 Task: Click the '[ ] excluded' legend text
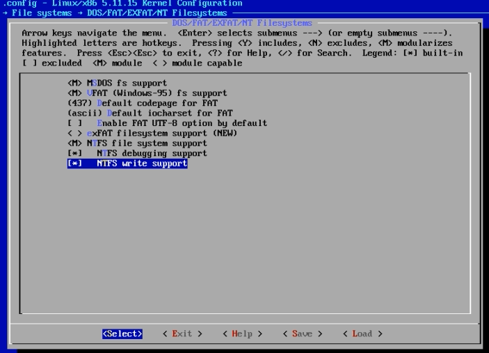click(51, 63)
